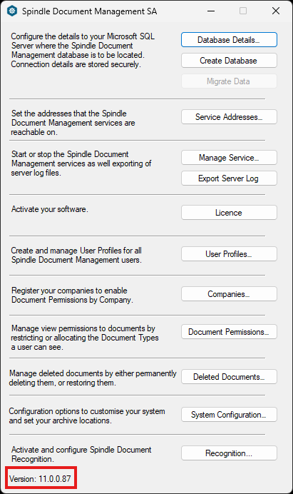This screenshot has width=293, height=494.
Task: Click the window title 'Spindle Document Management SA'
Action: (x=89, y=11)
